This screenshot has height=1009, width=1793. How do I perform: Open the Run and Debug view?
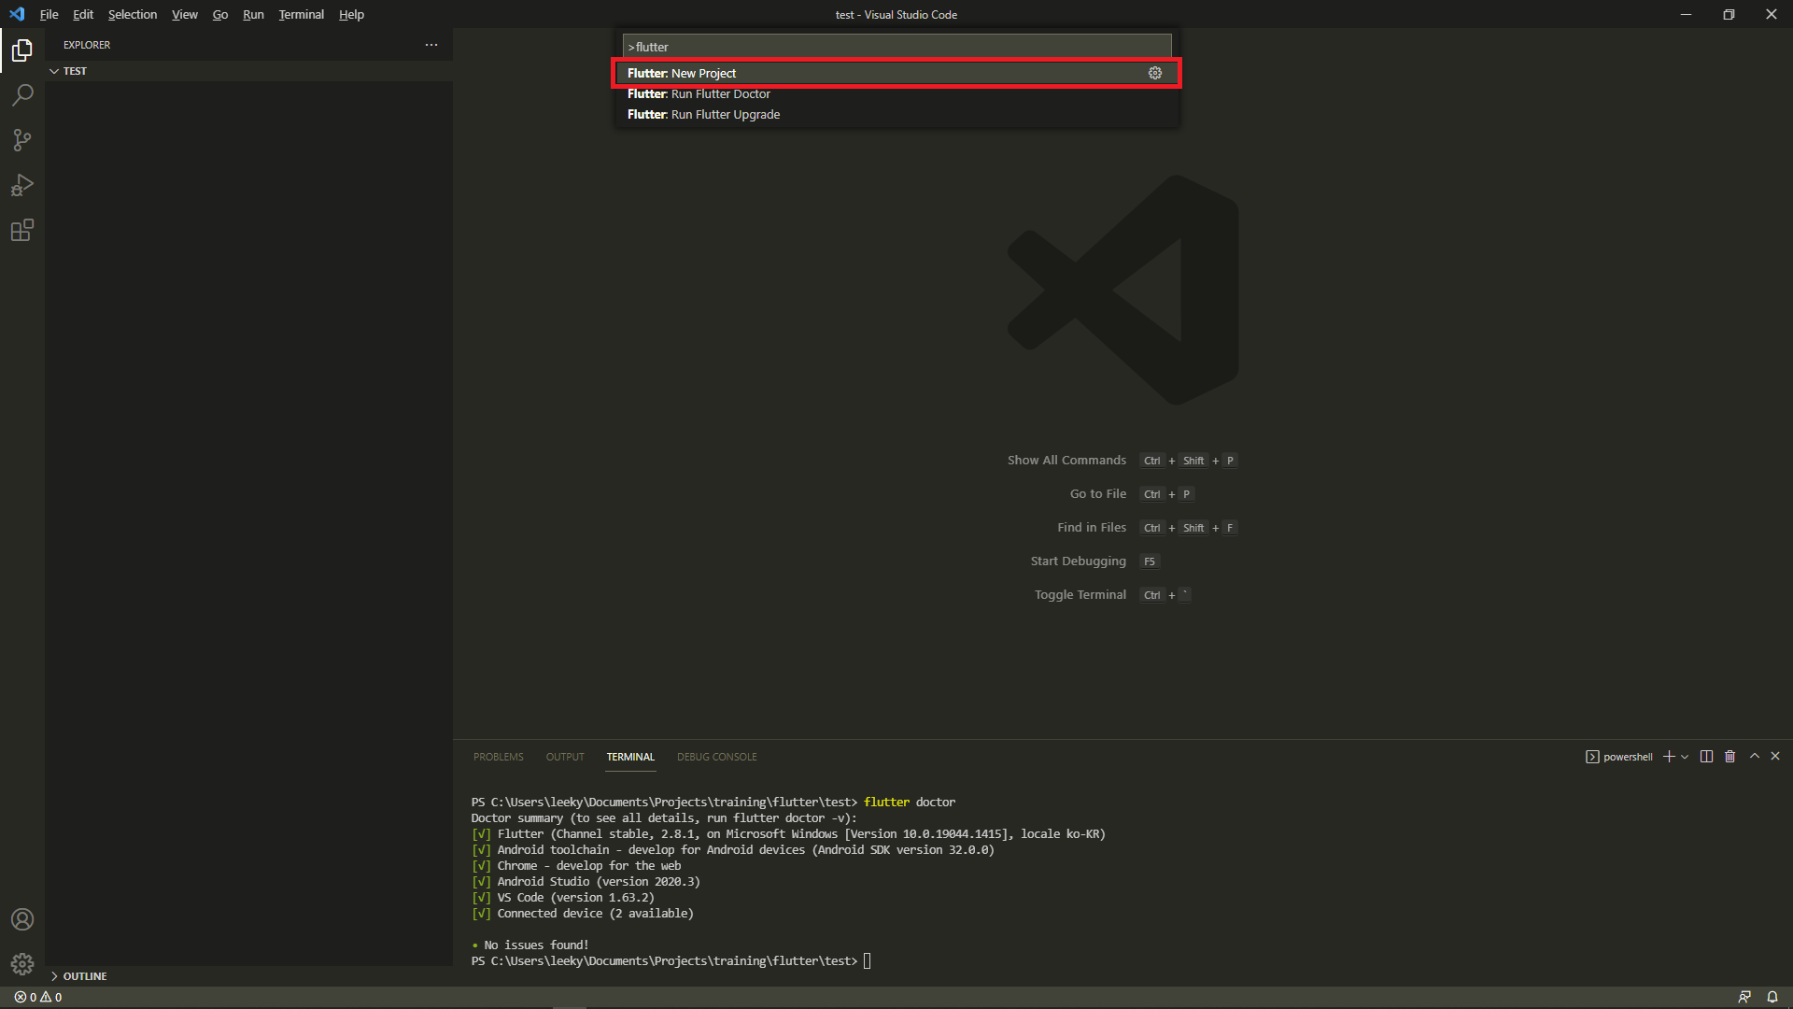point(22,185)
